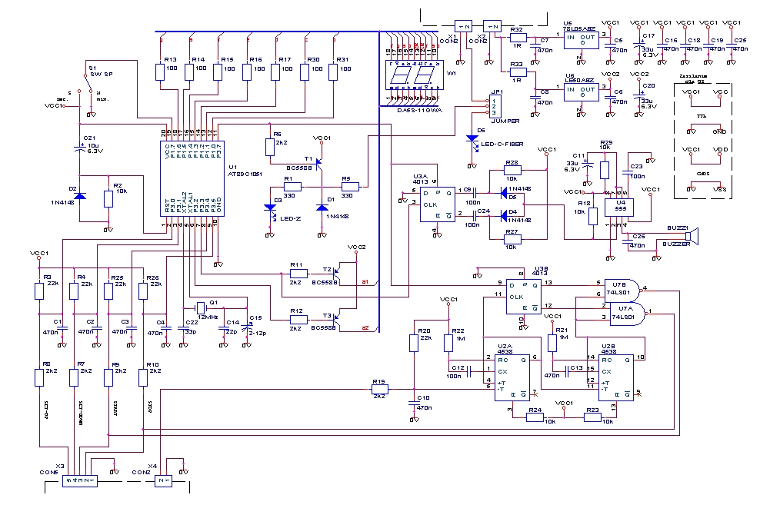Select the R22 resistor label
Screen dimensions: 760x505
coord(458,331)
